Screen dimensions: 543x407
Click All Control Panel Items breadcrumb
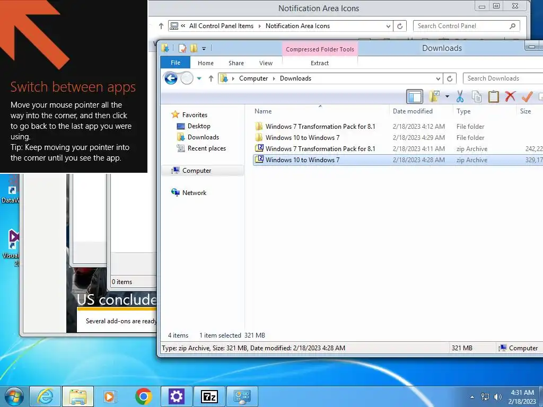click(x=221, y=26)
